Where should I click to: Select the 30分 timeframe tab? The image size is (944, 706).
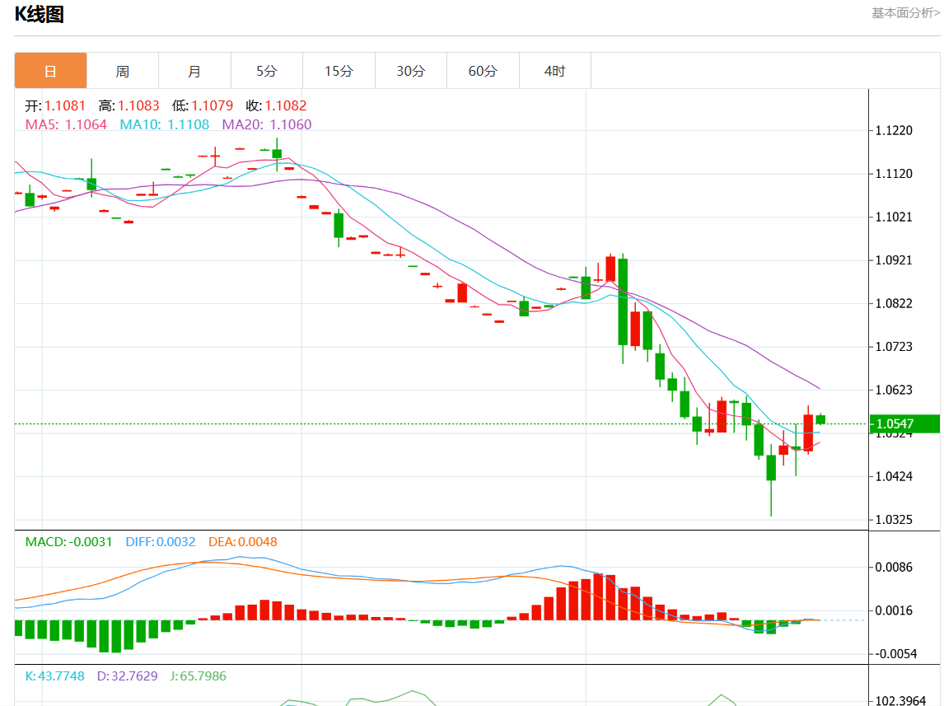(410, 71)
